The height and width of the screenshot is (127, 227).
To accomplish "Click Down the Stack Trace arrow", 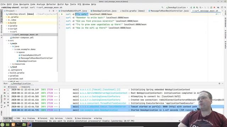I will (x=8, y=93).
